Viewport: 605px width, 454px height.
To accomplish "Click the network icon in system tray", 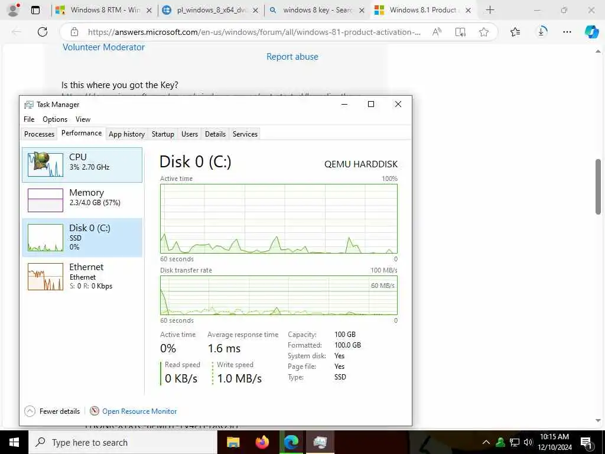I will click(x=515, y=442).
